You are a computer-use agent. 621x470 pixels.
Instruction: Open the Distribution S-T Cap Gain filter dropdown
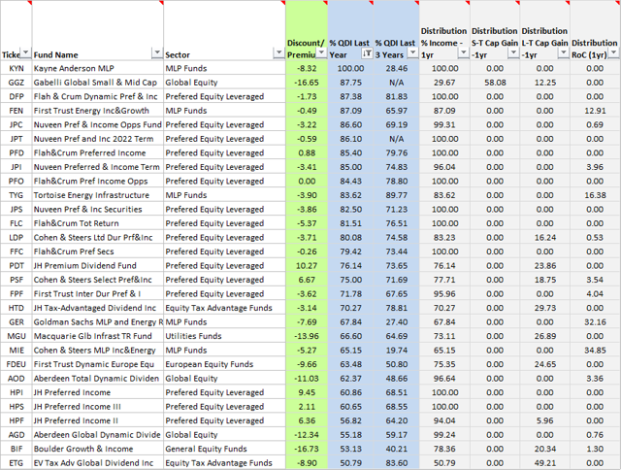tap(513, 52)
